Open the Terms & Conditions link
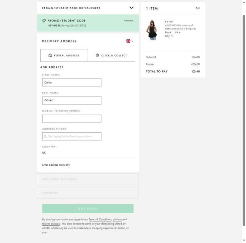Image resolution: width=246 pixels, height=243 pixels. 100,220
